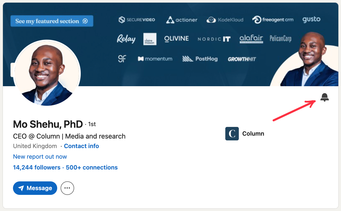Click the SecureVideo logo in banner
The height and width of the screenshot is (211, 341).
(x=137, y=20)
